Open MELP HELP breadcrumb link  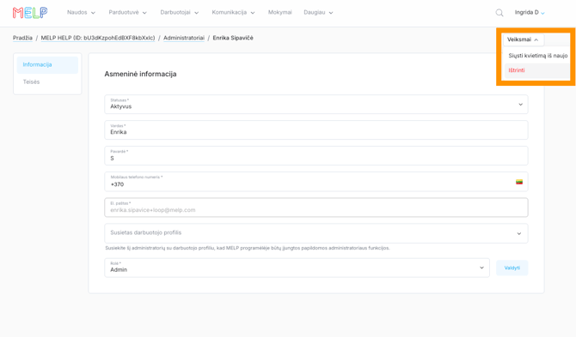pyautogui.click(x=98, y=38)
